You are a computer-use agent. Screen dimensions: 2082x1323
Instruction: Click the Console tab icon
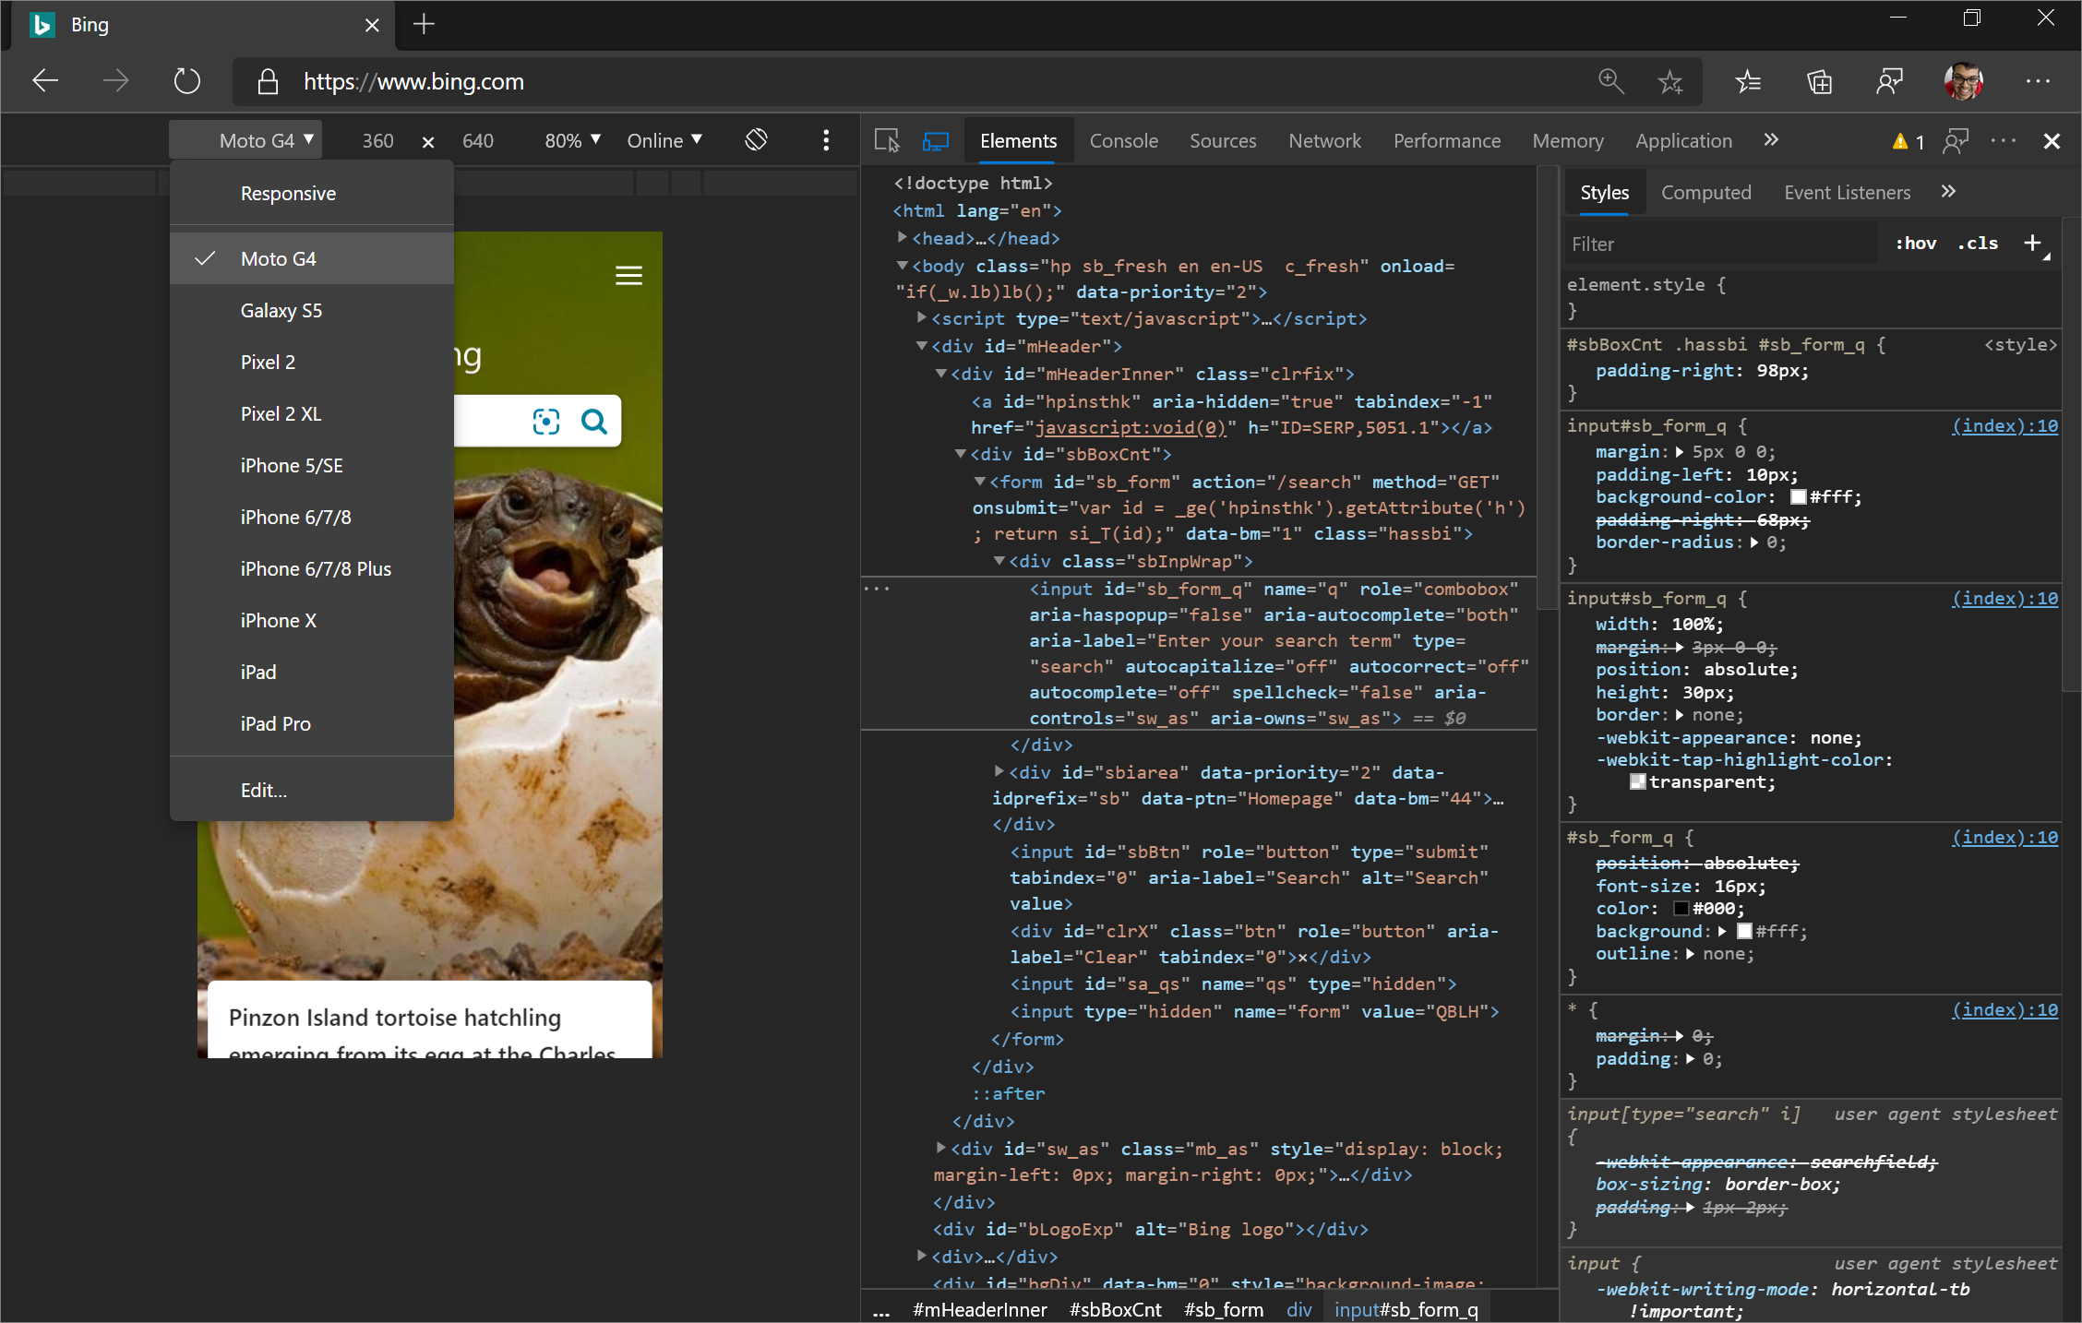click(x=1123, y=139)
